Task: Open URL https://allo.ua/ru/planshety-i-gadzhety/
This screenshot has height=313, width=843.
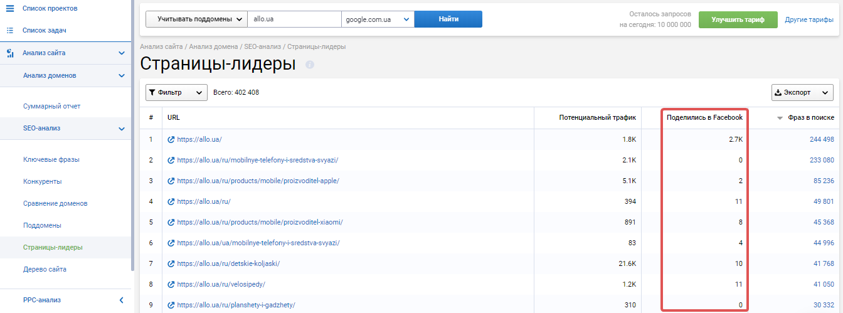Action: pos(236,305)
